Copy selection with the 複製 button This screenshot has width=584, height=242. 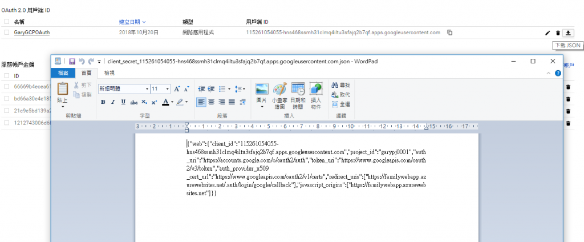tap(82, 95)
